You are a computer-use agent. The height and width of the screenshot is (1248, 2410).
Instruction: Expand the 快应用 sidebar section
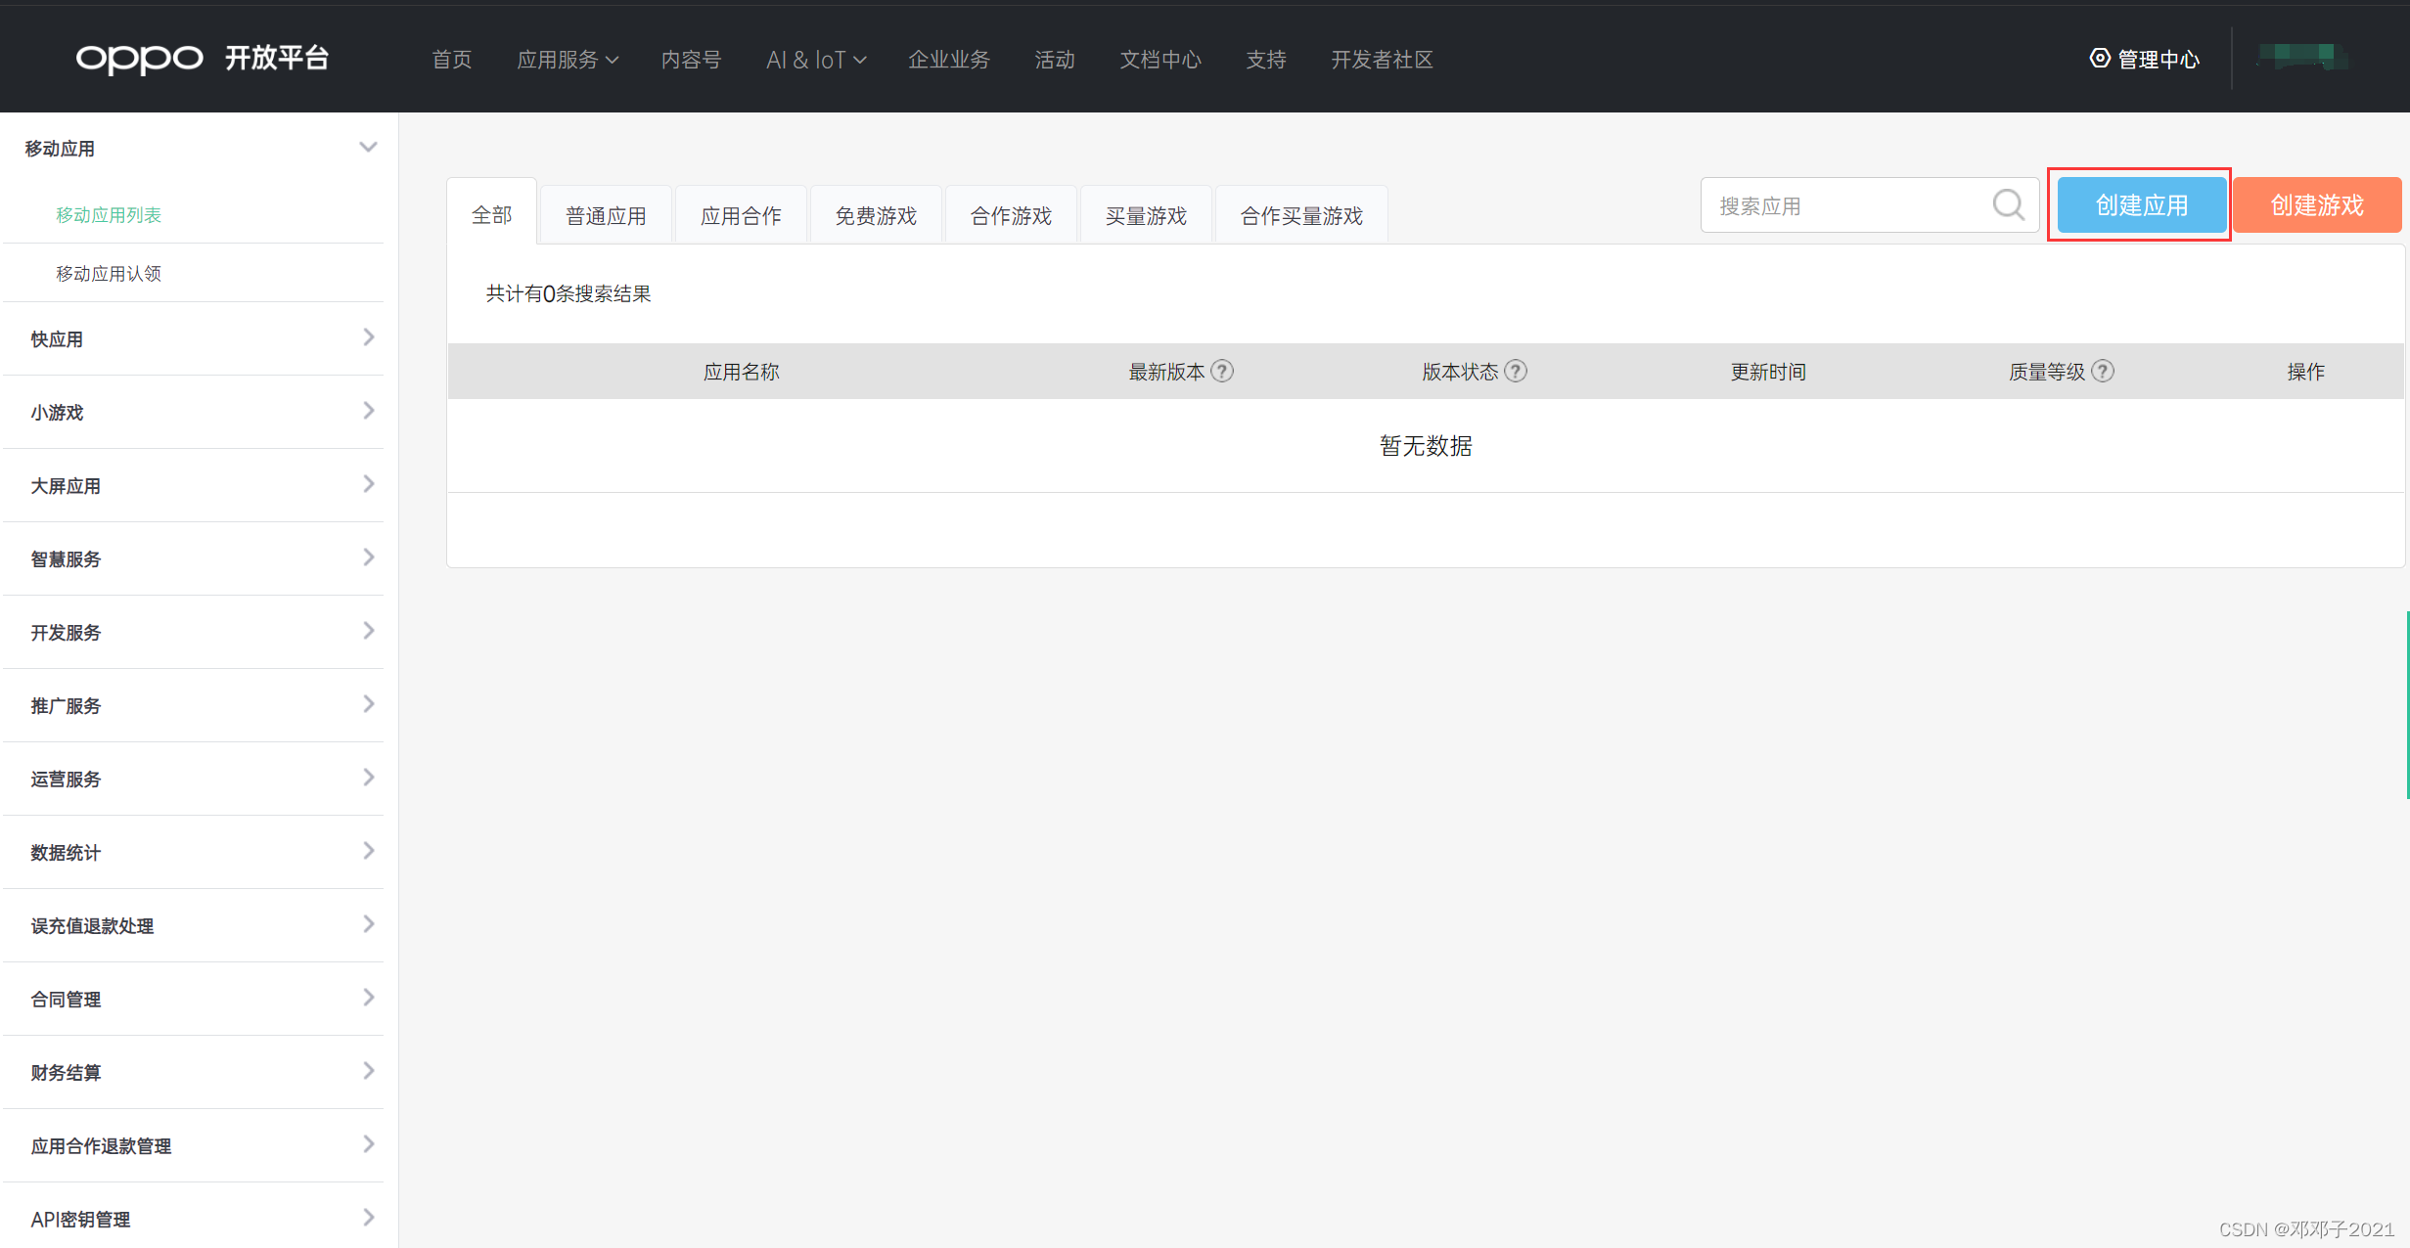368,338
